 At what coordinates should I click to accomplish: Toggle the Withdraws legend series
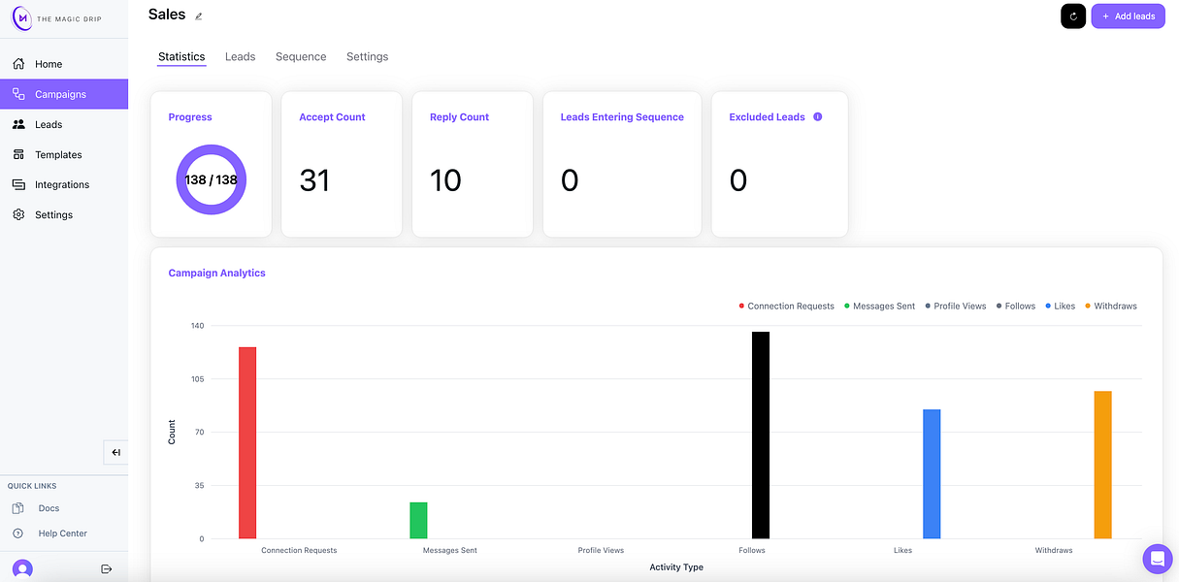1111,306
